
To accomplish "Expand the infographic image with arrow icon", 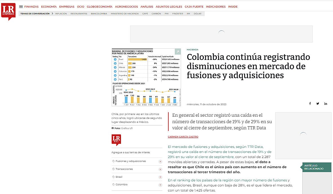I will (178, 51).
